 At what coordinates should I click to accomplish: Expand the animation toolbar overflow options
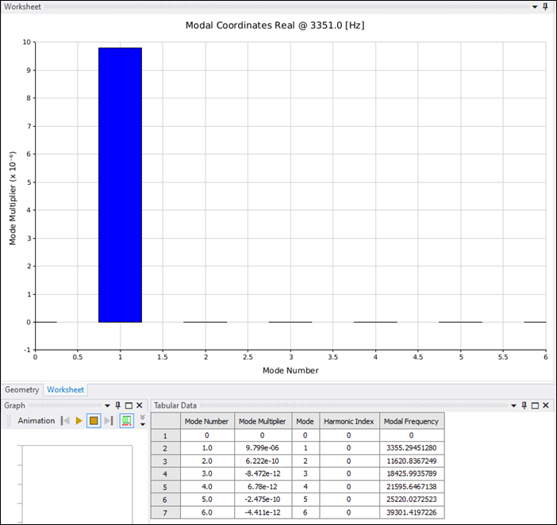(143, 420)
